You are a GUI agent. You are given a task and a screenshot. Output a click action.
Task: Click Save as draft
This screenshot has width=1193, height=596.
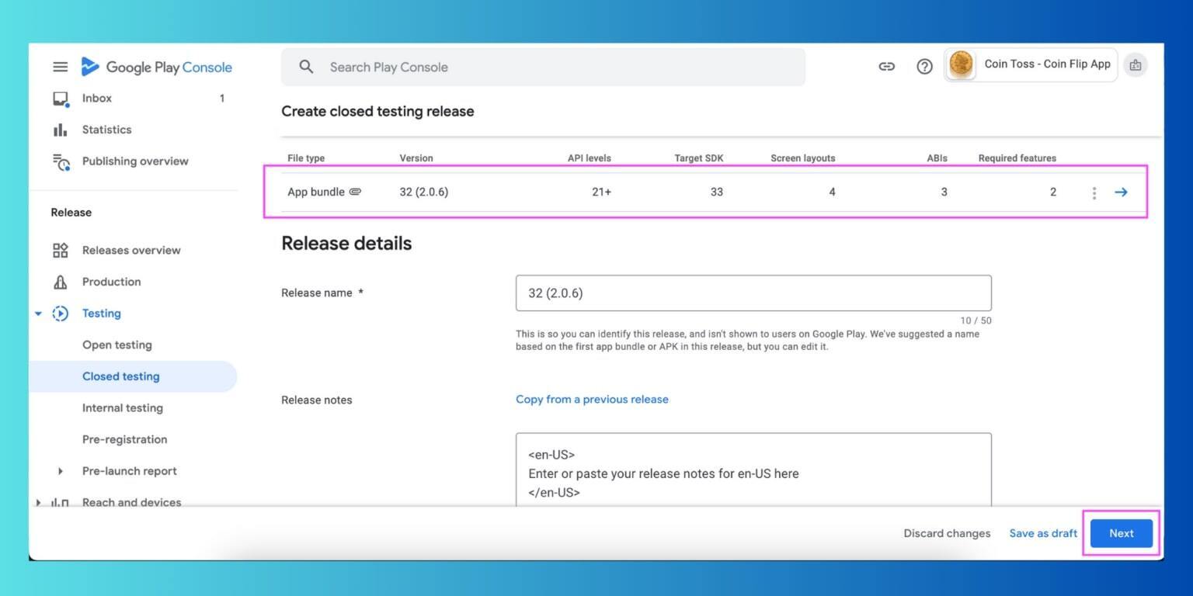pyautogui.click(x=1043, y=533)
